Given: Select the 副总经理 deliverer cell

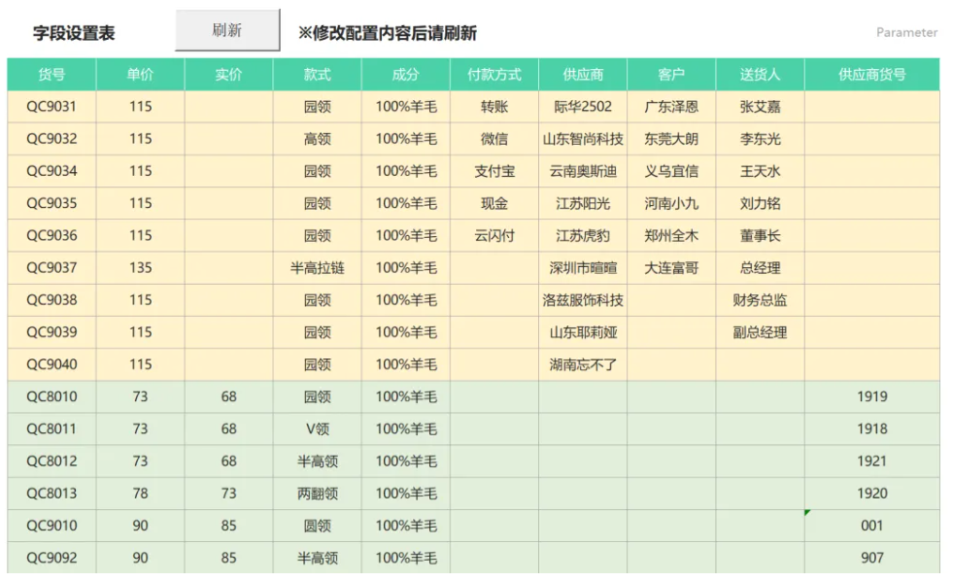Looking at the screenshot, I should pyautogui.click(x=760, y=332).
